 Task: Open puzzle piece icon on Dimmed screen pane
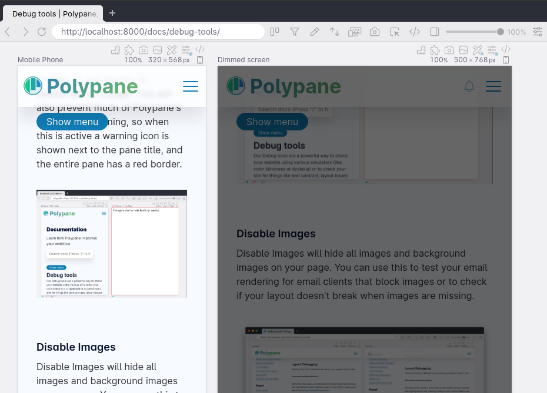pyautogui.click(x=435, y=50)
